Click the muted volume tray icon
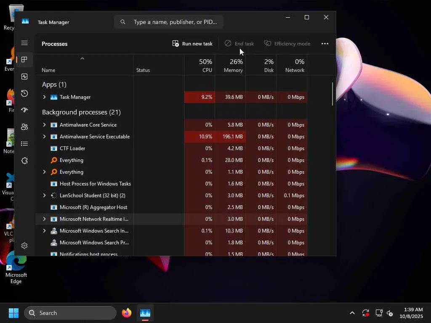The height and width of the screenshot is (323, 431). [x=390, y=313]
